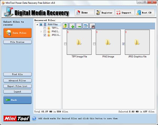Click the Digital Media Recovery header icon
The image size is (158, 125).
coord(9,12)
